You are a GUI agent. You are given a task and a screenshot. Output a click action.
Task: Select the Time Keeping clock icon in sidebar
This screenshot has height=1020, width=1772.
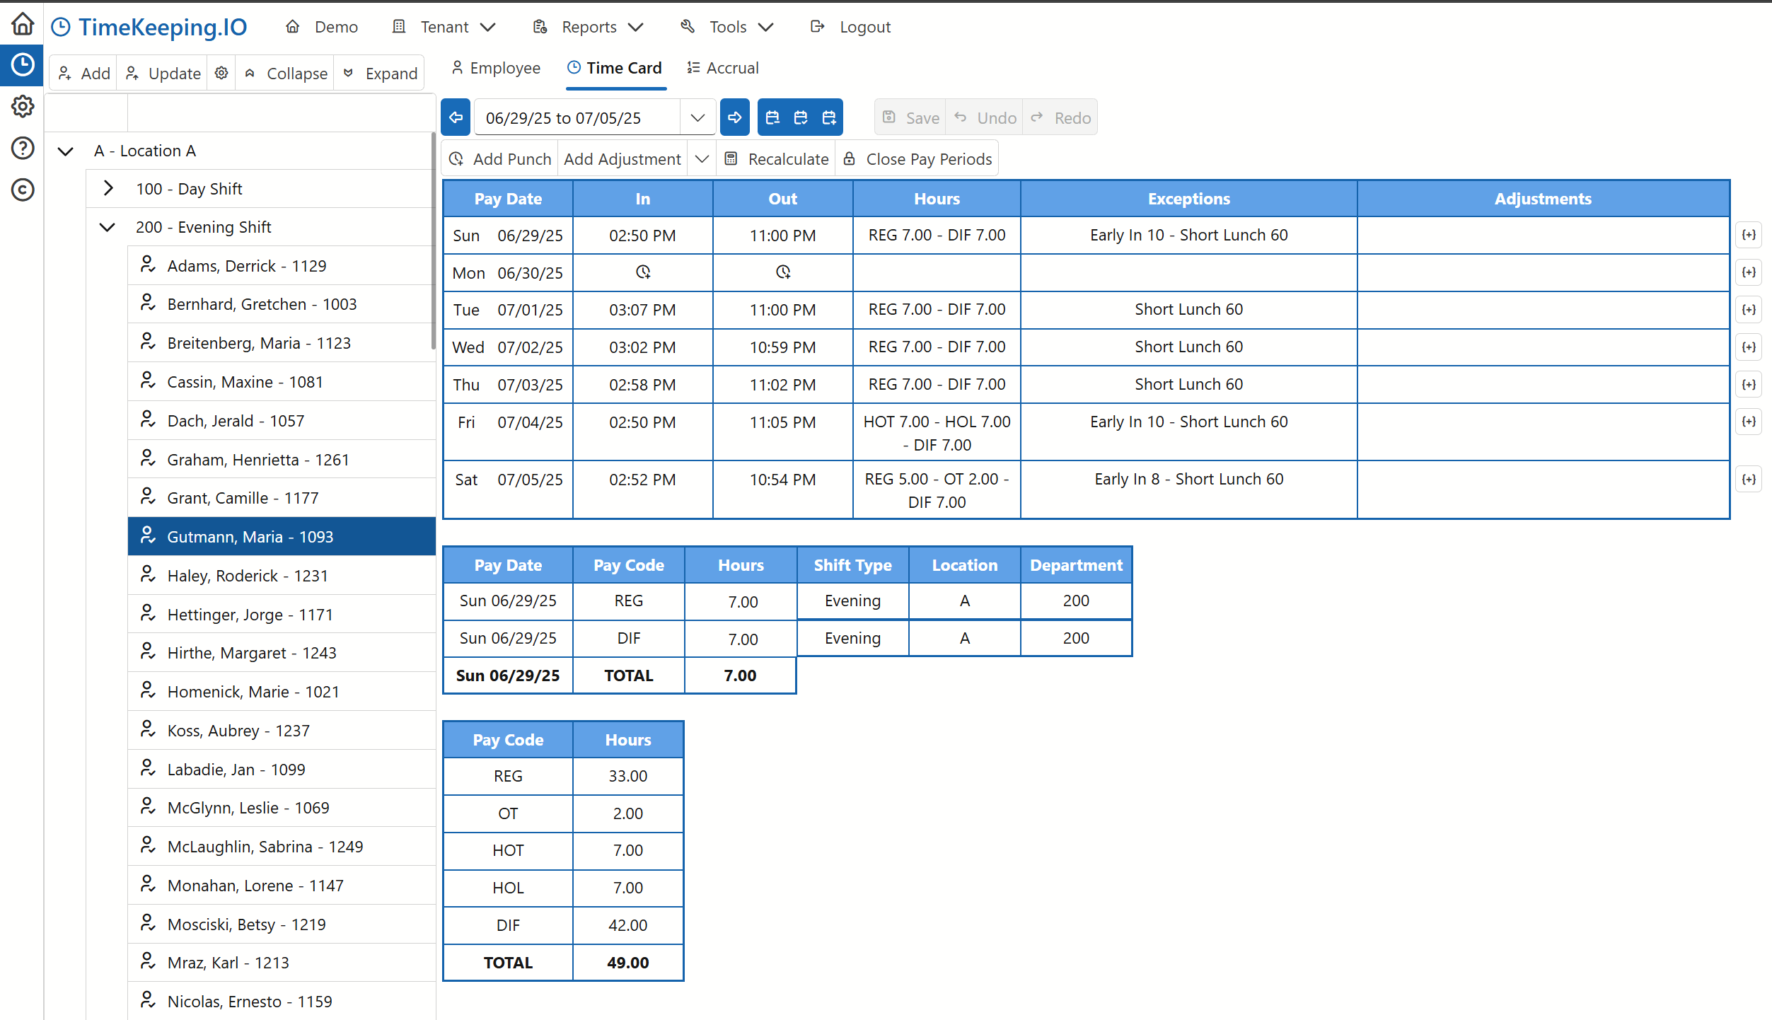point(22,64)
